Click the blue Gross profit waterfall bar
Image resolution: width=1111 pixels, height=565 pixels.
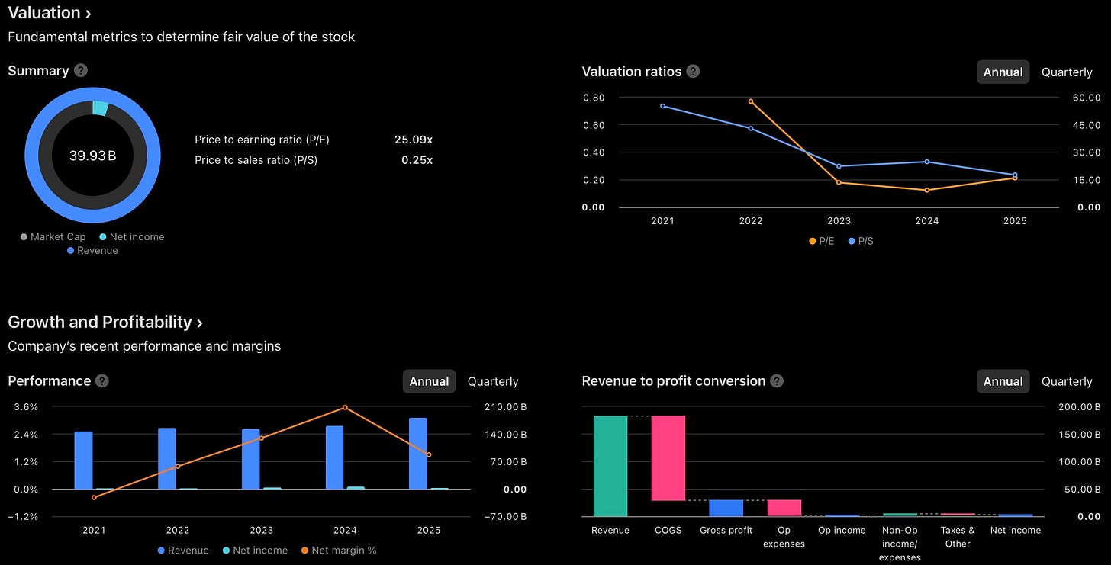[726, 508]
